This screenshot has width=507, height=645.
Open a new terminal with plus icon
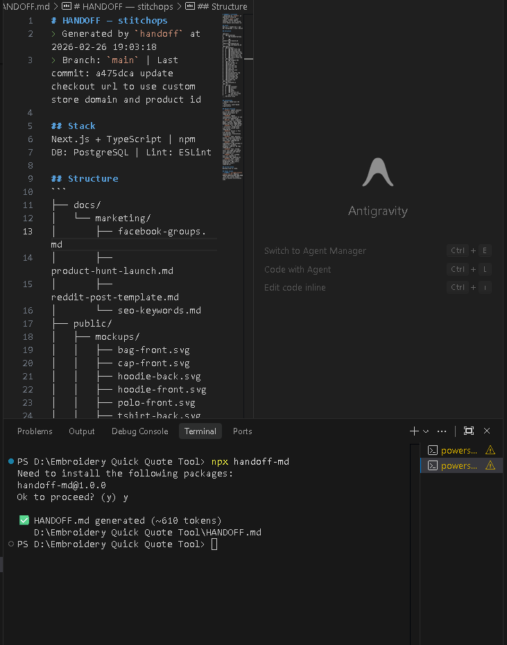(414, 431)
